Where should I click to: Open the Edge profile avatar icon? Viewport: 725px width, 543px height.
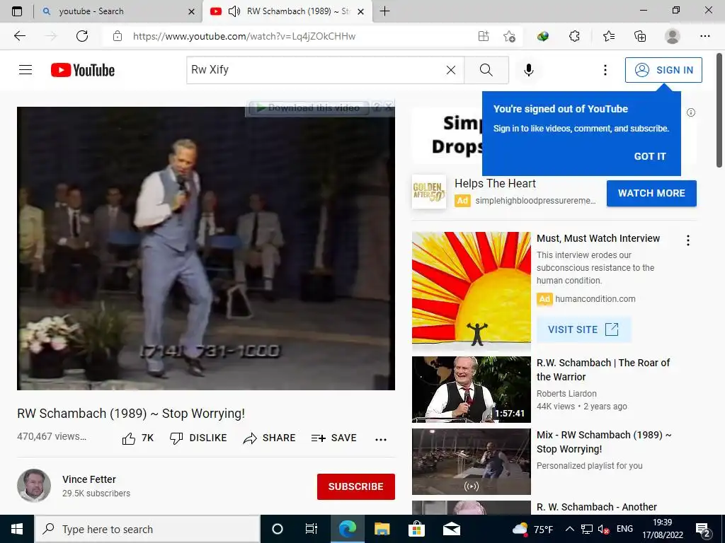pos(673,36)
